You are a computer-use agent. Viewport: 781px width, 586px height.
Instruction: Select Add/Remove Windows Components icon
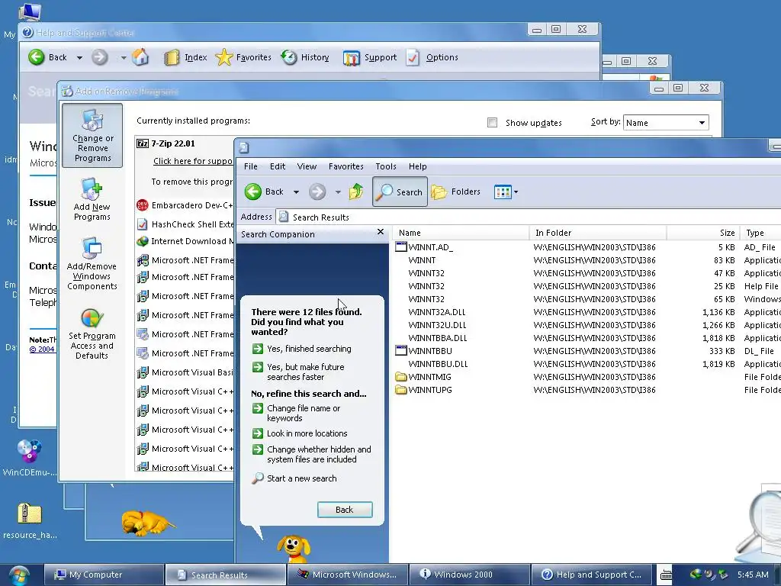(92, 263)
